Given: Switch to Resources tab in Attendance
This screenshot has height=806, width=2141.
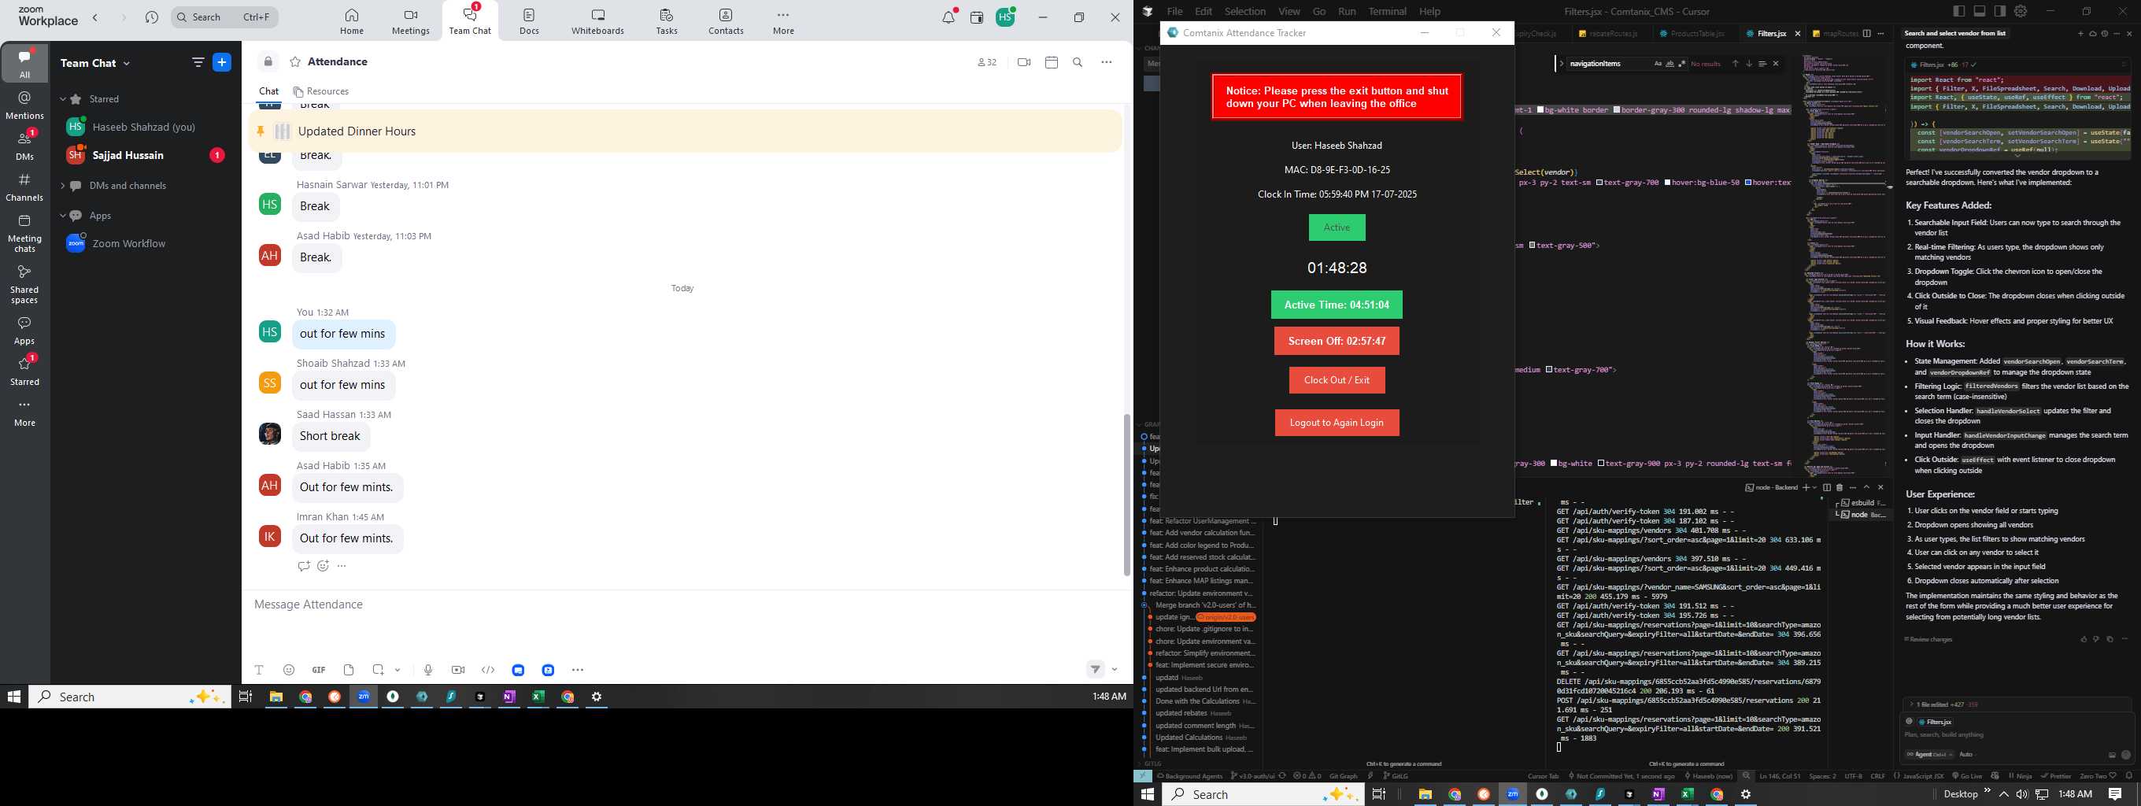Looking at the screenshot, I should pyautogui.click(x=321, y=91).
